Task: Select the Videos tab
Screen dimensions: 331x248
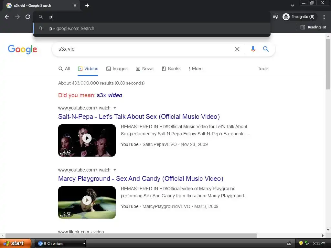Action: pos(88,68)
